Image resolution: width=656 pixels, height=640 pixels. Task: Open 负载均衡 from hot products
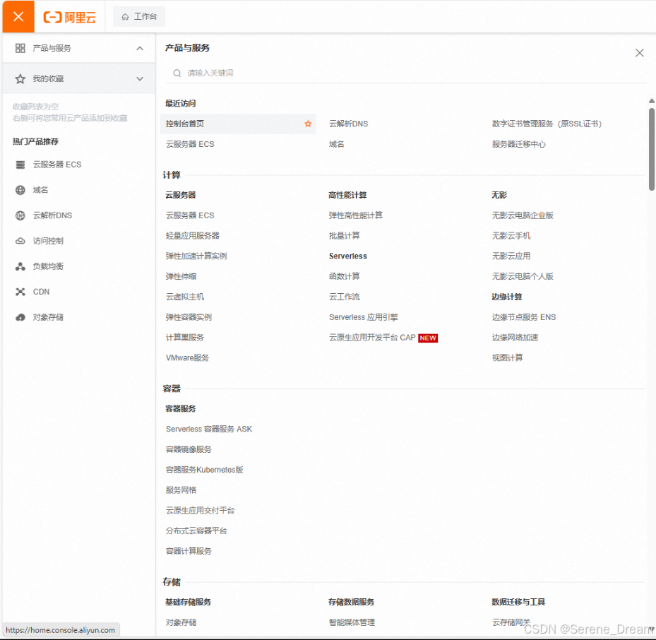[x=48, y=266]
